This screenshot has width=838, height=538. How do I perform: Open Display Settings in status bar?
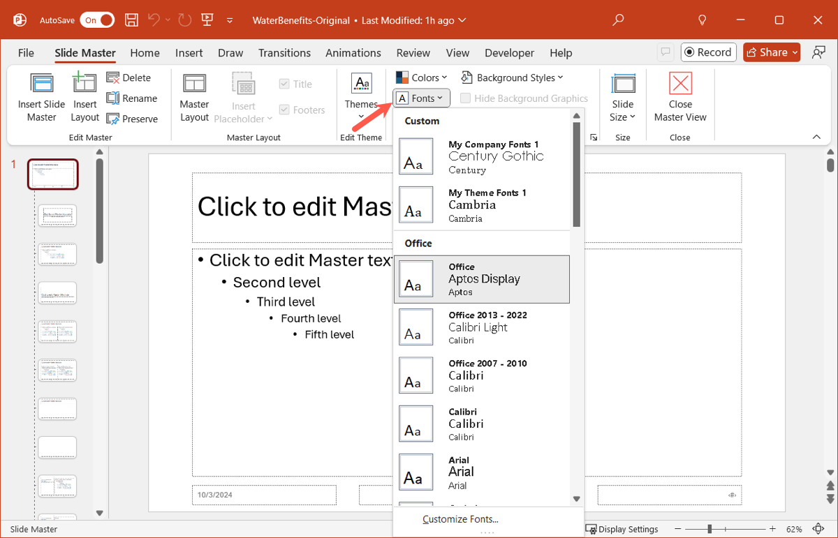[622, 529]
